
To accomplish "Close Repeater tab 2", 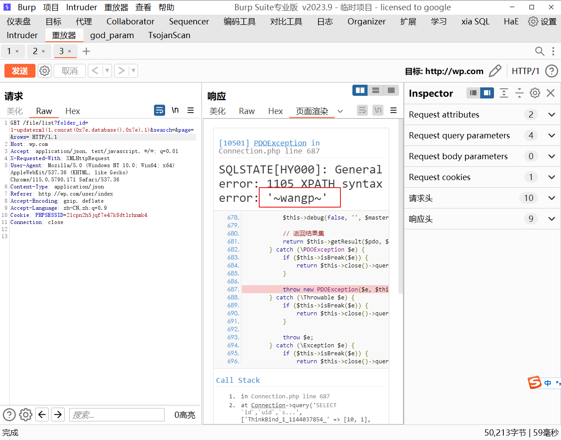I will tap(43, 51).
